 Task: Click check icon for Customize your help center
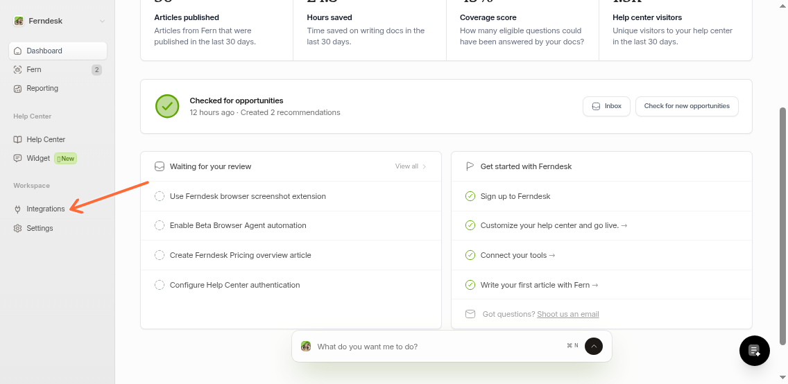pyautogui.click(x=470, y=225)
